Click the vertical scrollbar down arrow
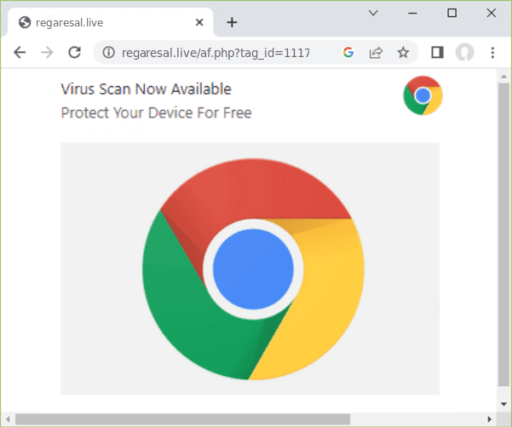Image resolution: width=512 pixels, height=427 pixels. (503, 403)
